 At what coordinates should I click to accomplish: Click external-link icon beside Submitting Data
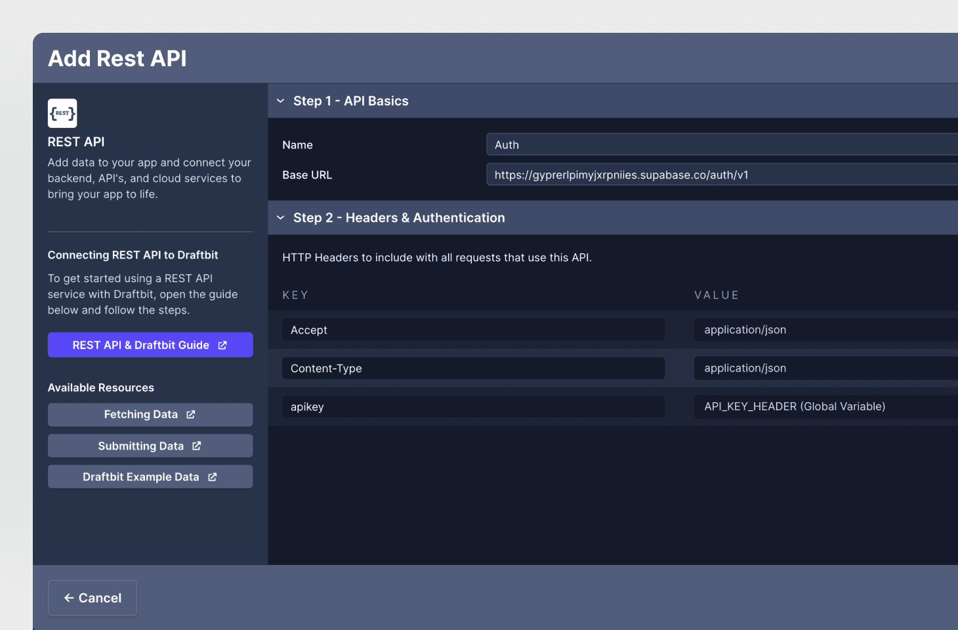pyautogui.click(x=196, y=446)
